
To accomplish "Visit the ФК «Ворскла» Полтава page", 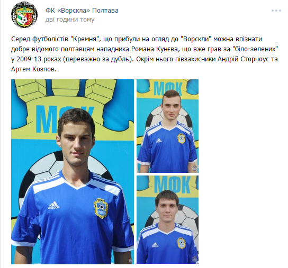I will [82, 11].
